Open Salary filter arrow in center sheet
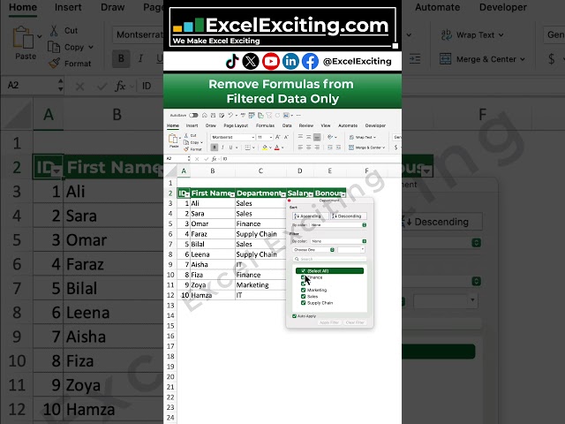Viewport: 565px width, 424px height. pyautogui.click(x=311, y=194)
